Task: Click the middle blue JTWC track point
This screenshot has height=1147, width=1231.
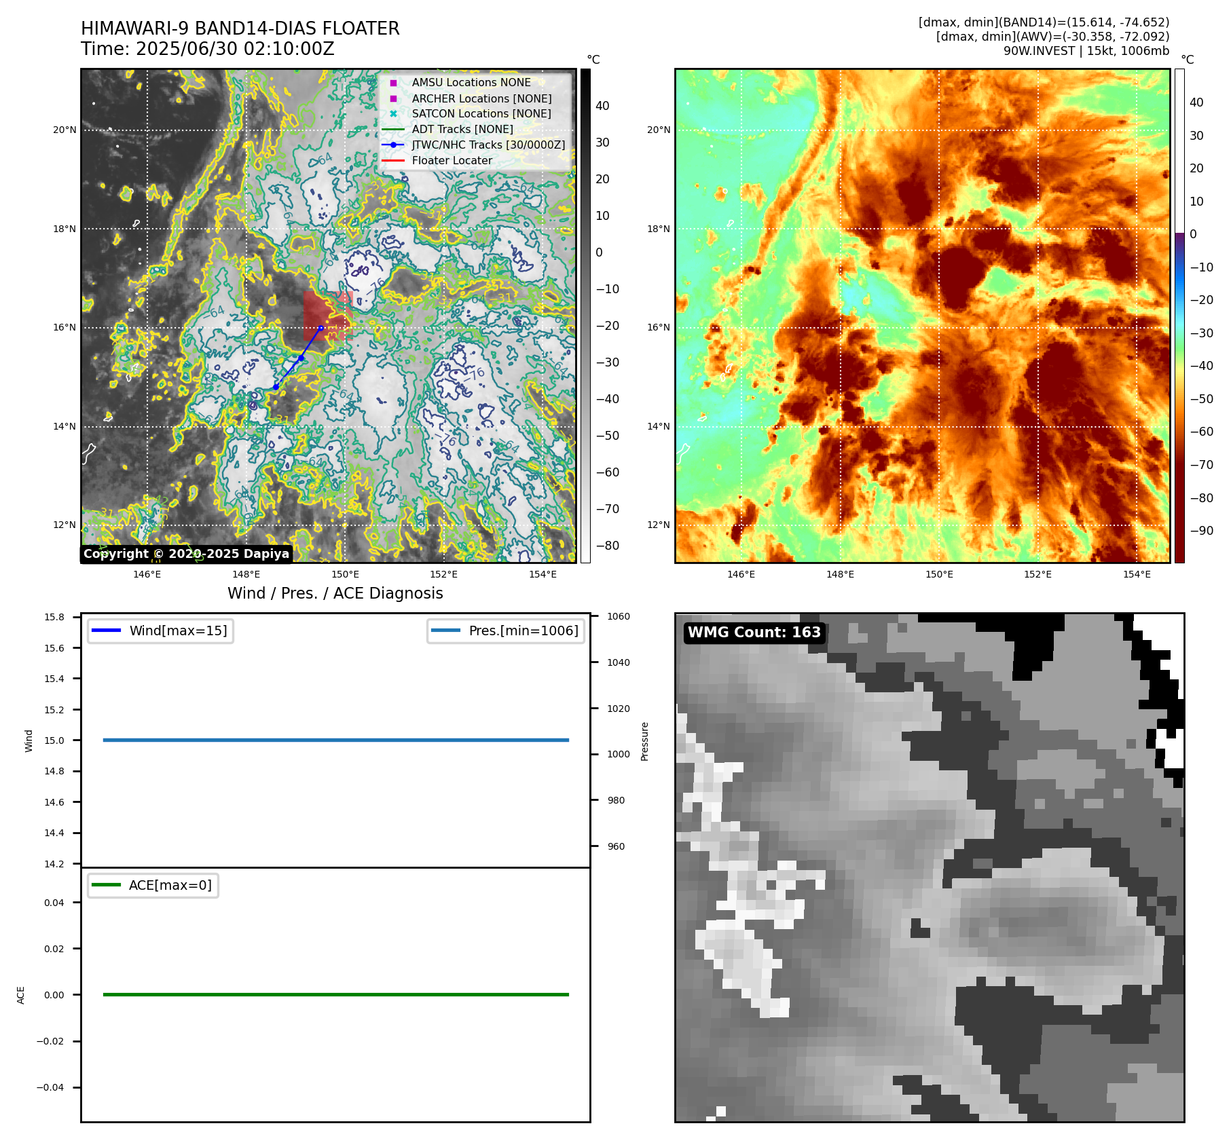Action: click(301, 358)
